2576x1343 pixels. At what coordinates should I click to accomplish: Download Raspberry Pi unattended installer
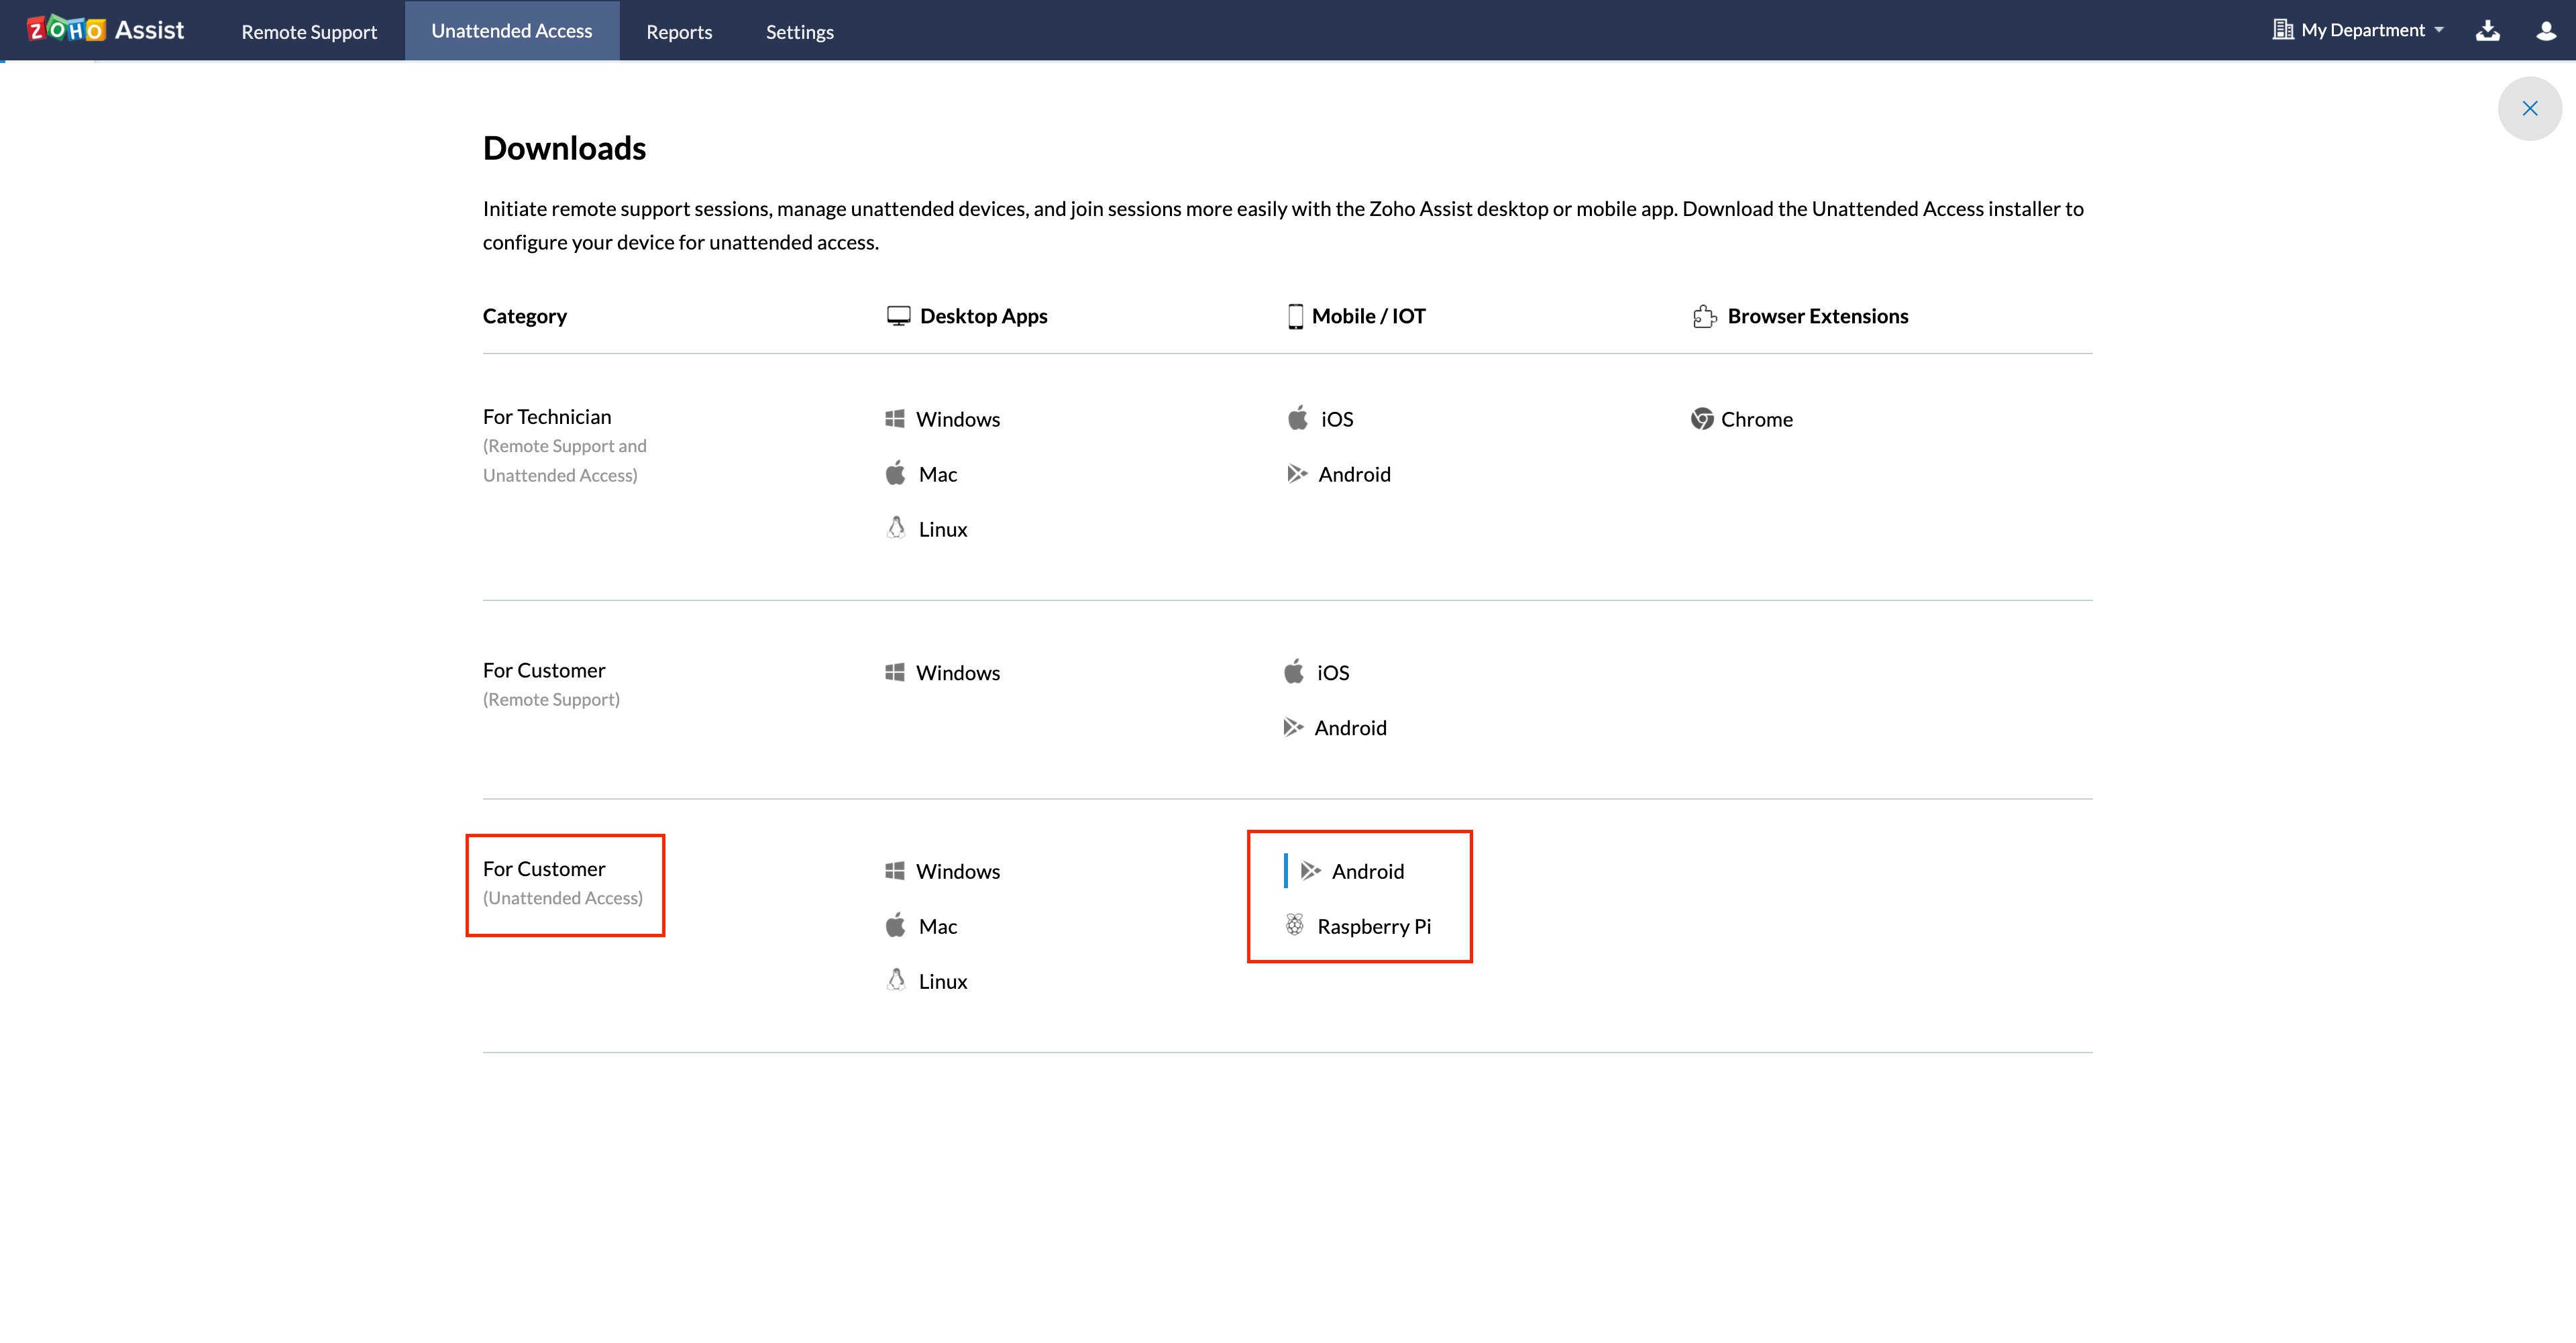click(1373, 926)
